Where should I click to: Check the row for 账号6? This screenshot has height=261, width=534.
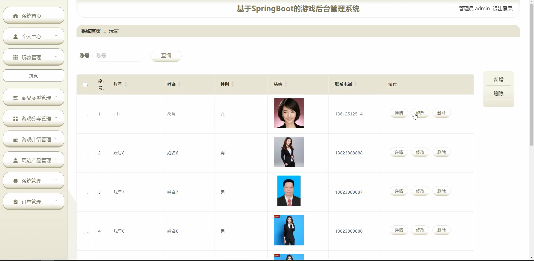point(85,231)
